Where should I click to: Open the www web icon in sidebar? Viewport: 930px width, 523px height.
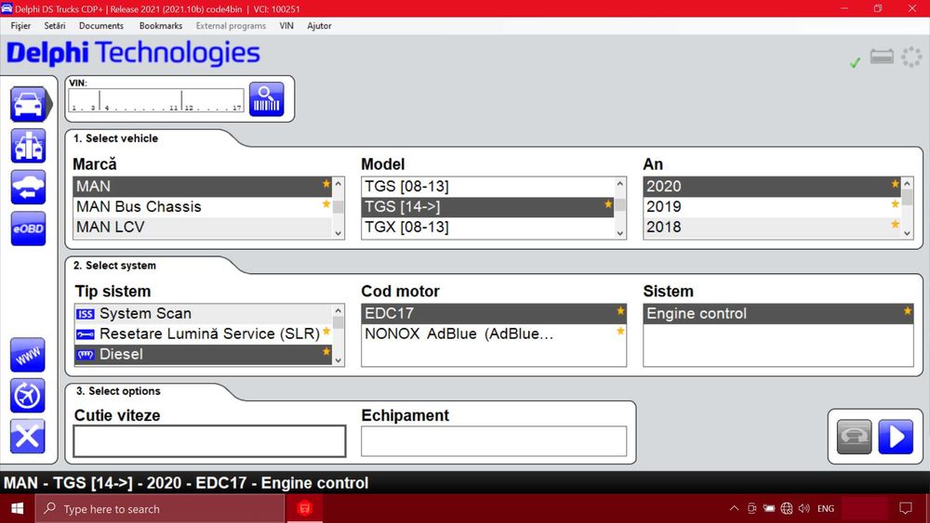click(x=27, y=356)
